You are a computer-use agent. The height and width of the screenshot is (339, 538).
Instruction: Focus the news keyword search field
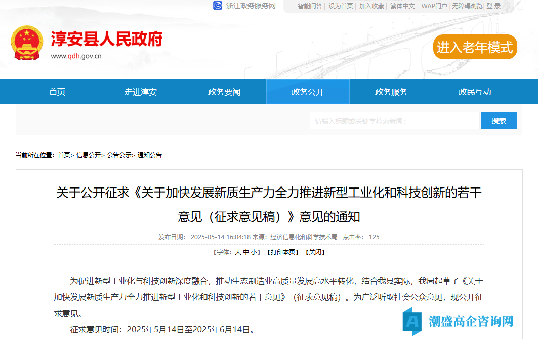(394, 121)
